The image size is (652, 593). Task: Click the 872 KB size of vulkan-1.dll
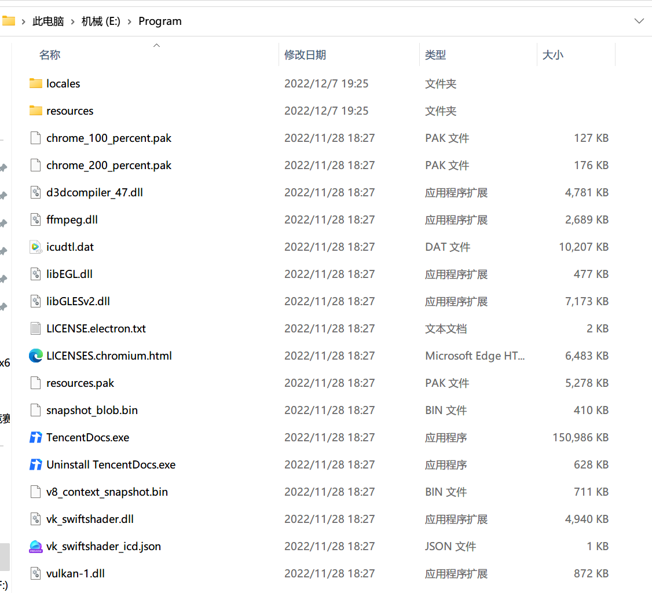click(591, 573)
